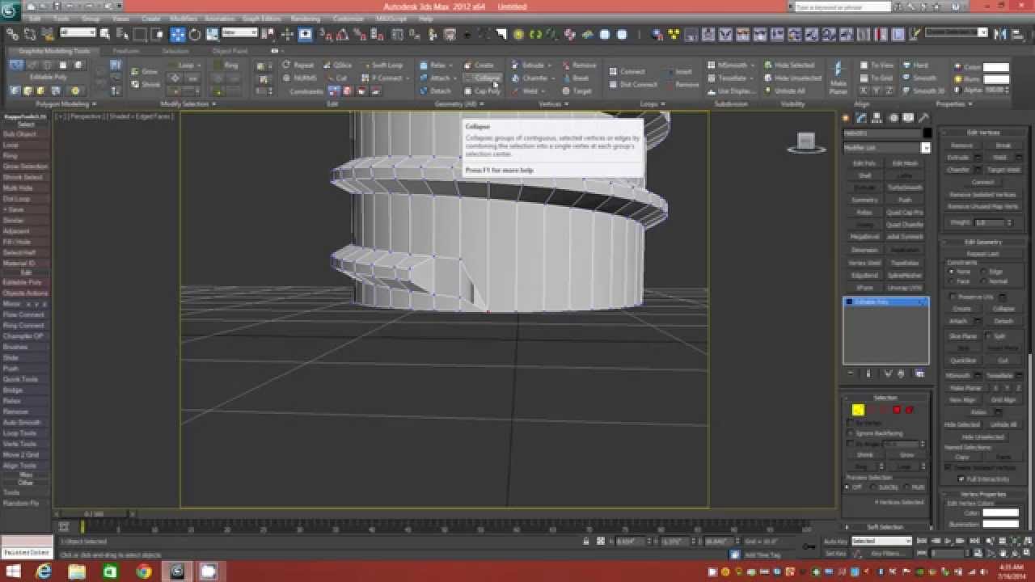
Task: Click the Target weld ribbon tool
Action: coord(577,91)
